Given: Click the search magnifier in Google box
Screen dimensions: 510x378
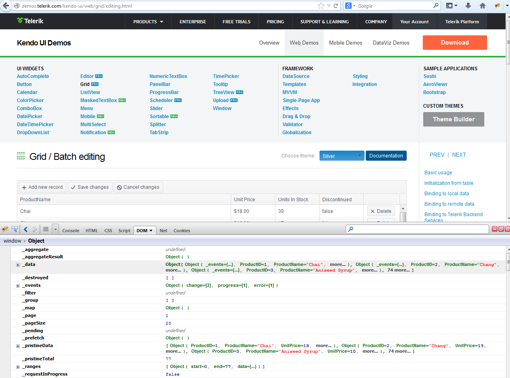Looking at the screenshot, I should tap(436, 6).
